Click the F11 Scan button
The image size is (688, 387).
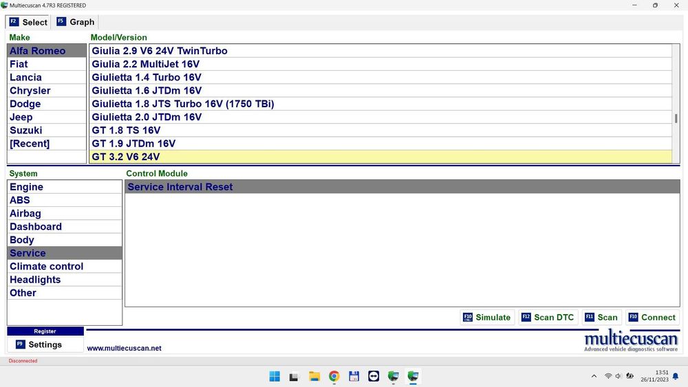tap(601, 318)
